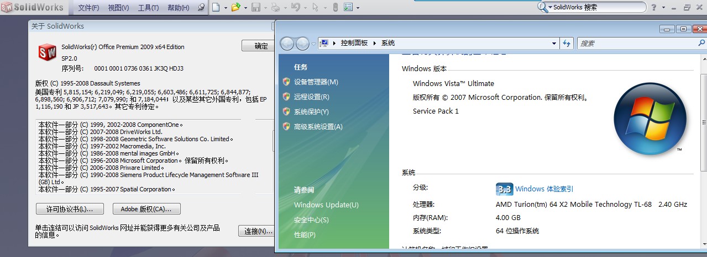Image resolution: width=707 pixels, height=257 pixels.
Task: Open the 安全中心(S) link
Action: pyautogui.click(x=311, y=219)
